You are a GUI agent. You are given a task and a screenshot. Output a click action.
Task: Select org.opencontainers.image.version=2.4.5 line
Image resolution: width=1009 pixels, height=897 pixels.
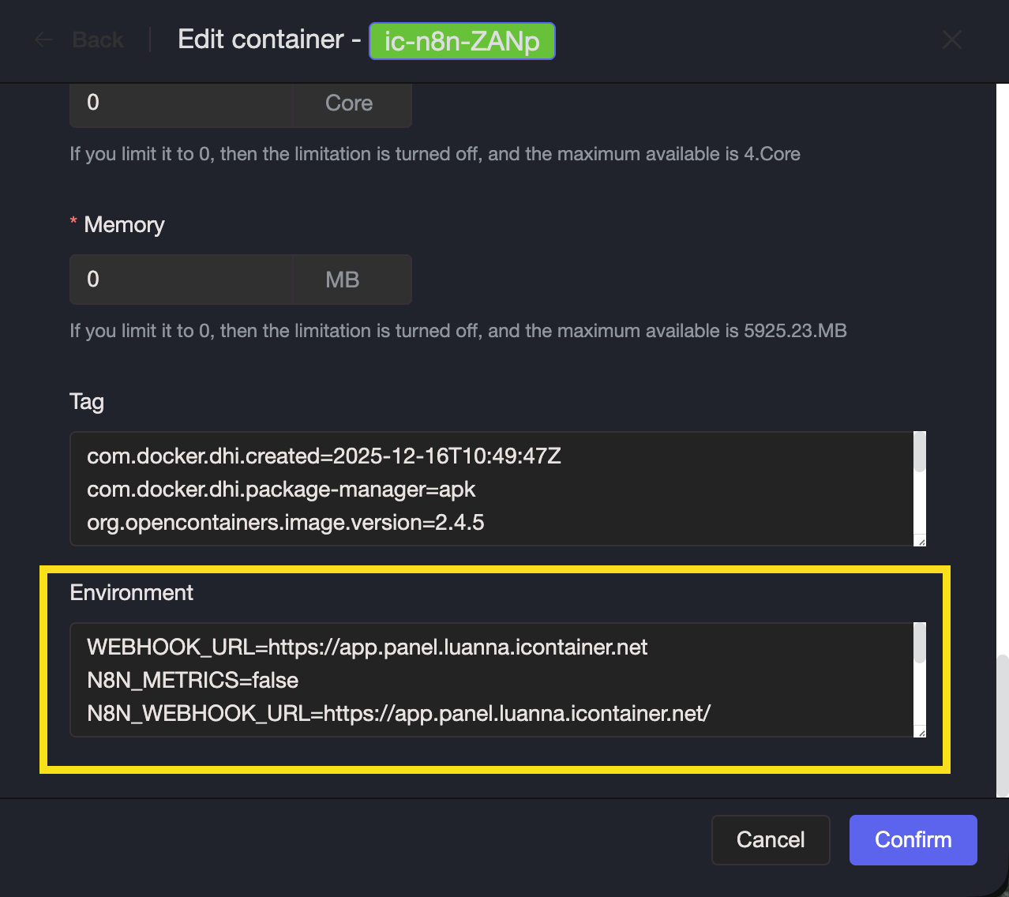pyautogui.click(x=285, y=523)
